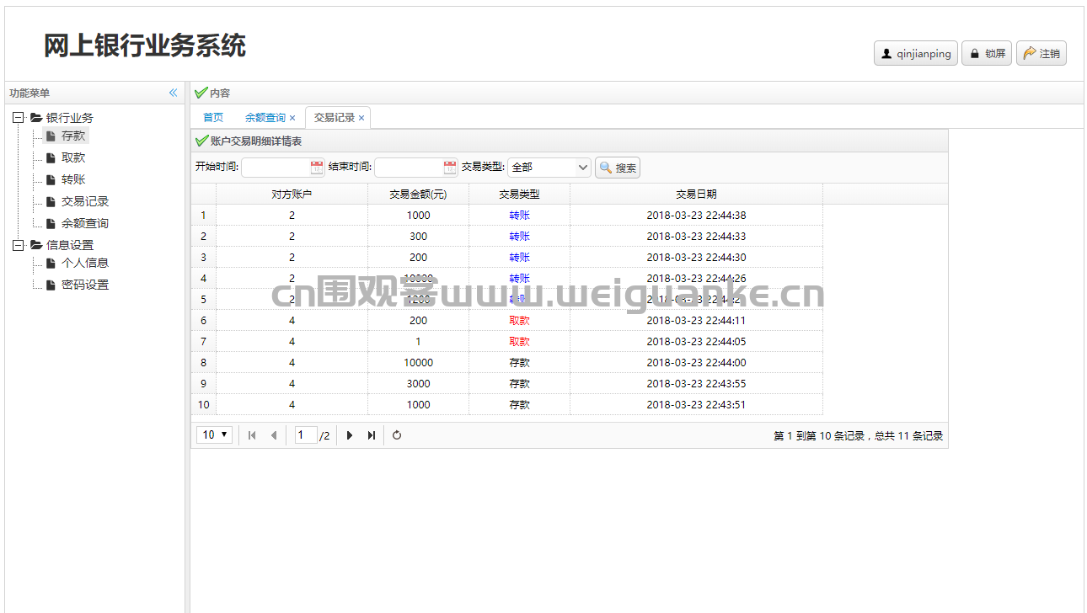The width and height of the screenshot is (1087, 613).
Task: Open 存款 in the menu tree
Action: coord(73,136)
